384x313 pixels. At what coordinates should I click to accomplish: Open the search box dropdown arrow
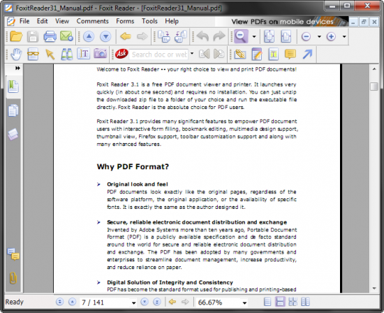pos(192,53)
